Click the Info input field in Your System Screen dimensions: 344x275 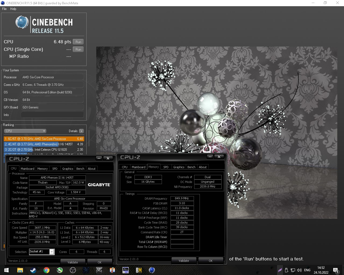[x=52, y=115]
